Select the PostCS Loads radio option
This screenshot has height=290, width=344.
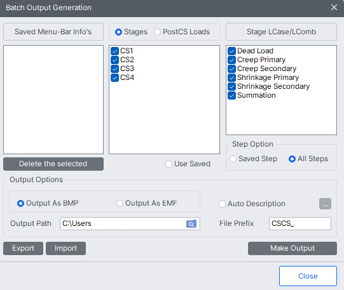point(157,32)
